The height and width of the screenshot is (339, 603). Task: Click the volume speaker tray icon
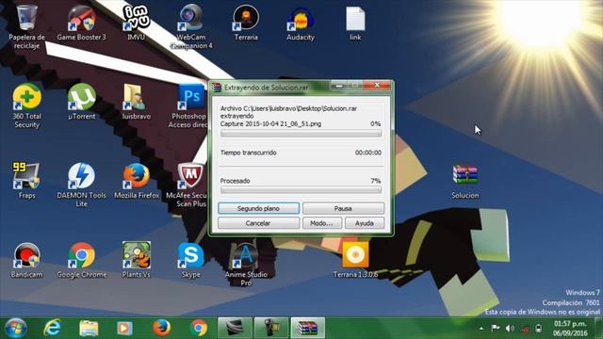tap(510, 328)
